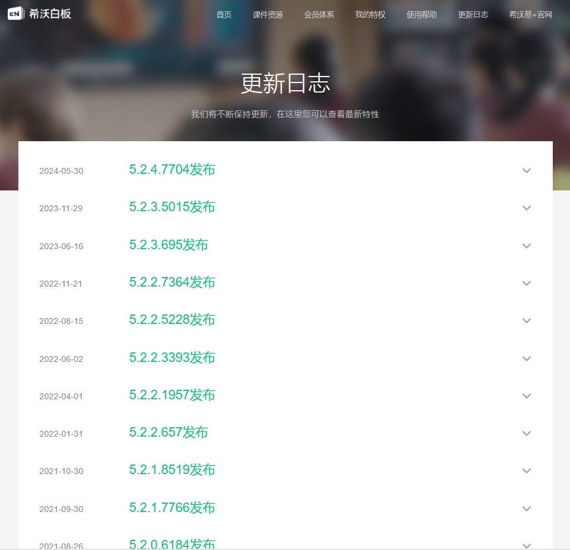Screen dimensions: 570x550
Task: Open the 课件资源 navigation item
Action: [268, 14]
